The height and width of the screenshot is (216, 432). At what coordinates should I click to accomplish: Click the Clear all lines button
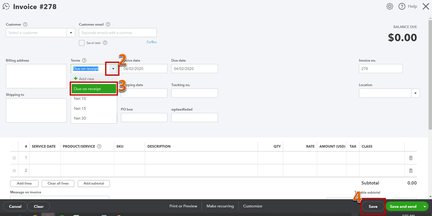(58, 183)
